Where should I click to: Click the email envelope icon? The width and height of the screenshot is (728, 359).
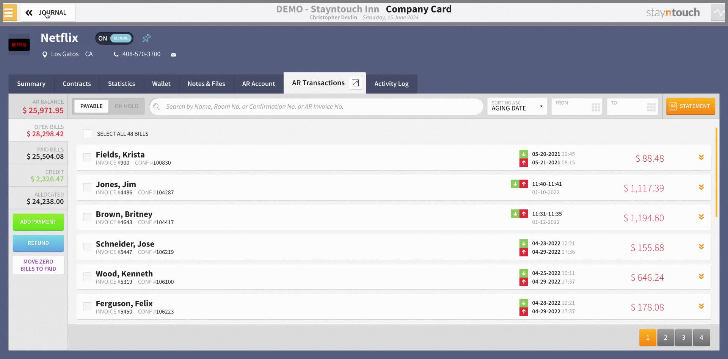point(173,55)
